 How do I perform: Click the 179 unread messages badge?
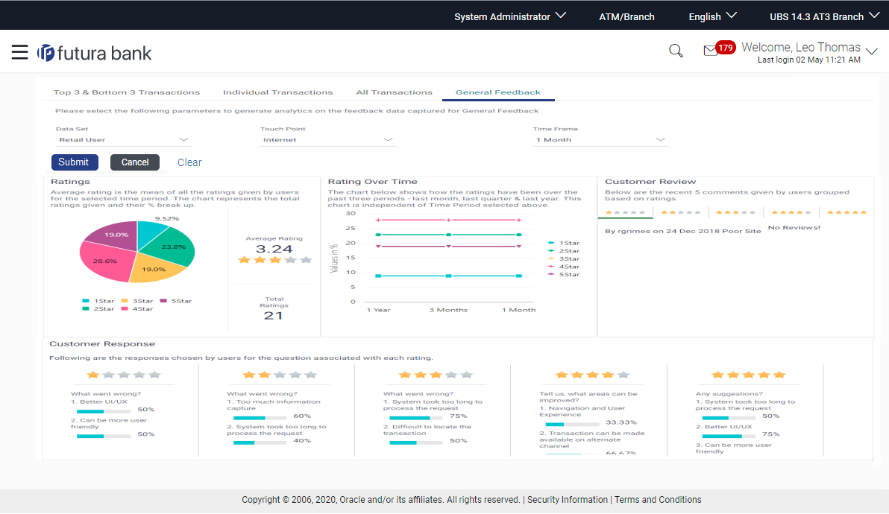(x=726, y=48)
